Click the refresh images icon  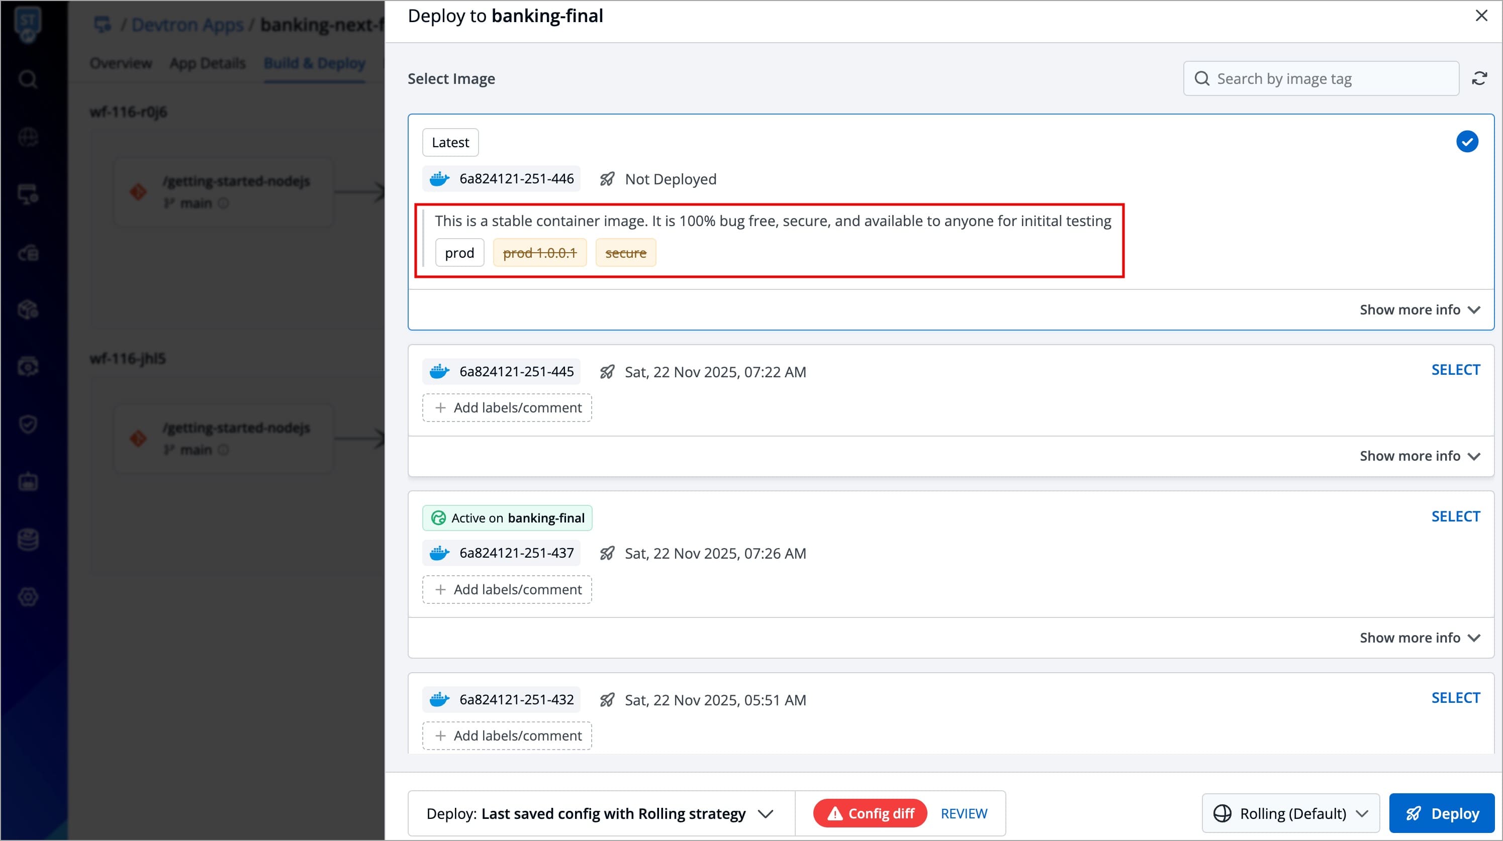1479,78
